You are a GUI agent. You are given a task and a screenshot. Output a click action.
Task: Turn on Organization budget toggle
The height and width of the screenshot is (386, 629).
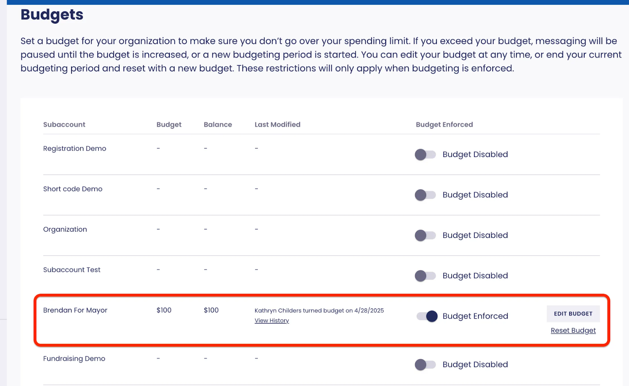click(425, 235)
